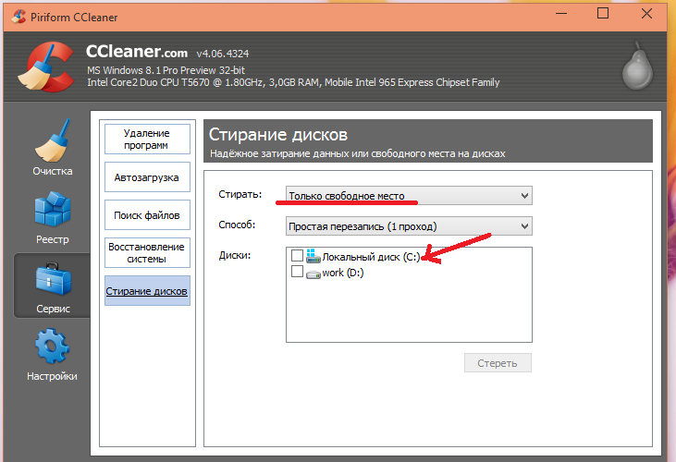Click the CCleaner logo in header
Image resolution: width=676 pixels, height=462 pixels.
(45, 67)
